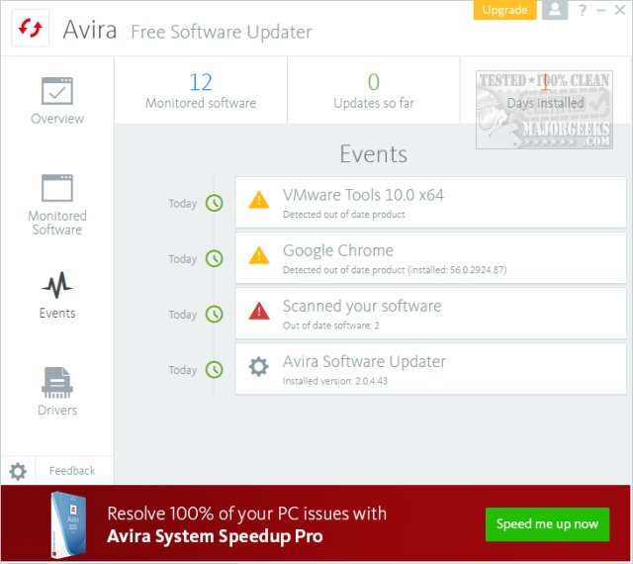Open the Drivers section icon
Viewport: 633px width, 564px height.
click(57, 383)
